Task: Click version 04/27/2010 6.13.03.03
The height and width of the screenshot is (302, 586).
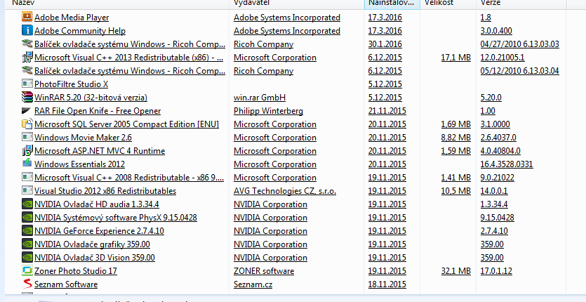Action: click(x=520, y=44)
